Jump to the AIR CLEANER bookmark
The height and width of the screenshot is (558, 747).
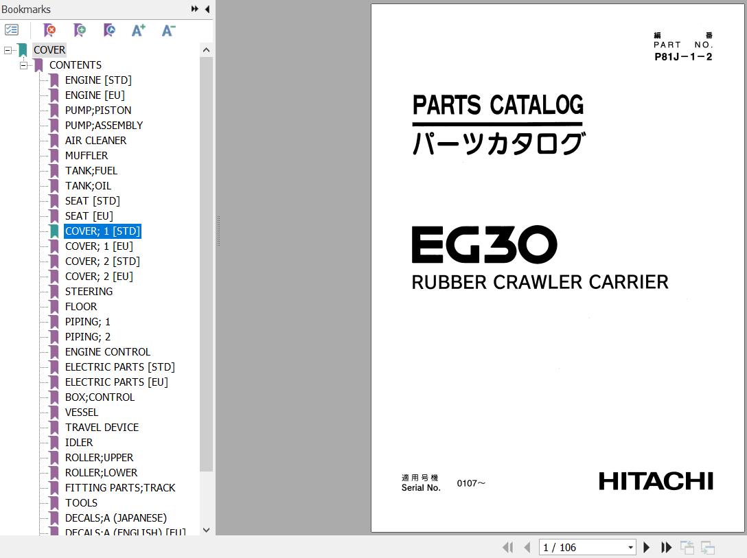click(95, 141)
